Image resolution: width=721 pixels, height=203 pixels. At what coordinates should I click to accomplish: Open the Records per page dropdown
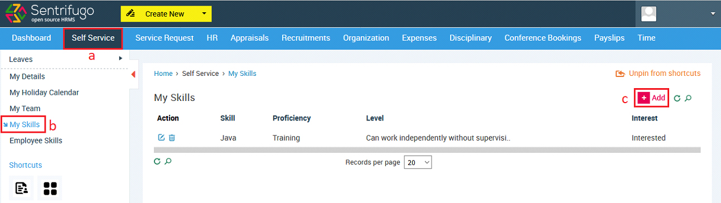418,162
